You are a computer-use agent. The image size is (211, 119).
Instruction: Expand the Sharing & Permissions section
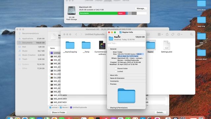109,108
